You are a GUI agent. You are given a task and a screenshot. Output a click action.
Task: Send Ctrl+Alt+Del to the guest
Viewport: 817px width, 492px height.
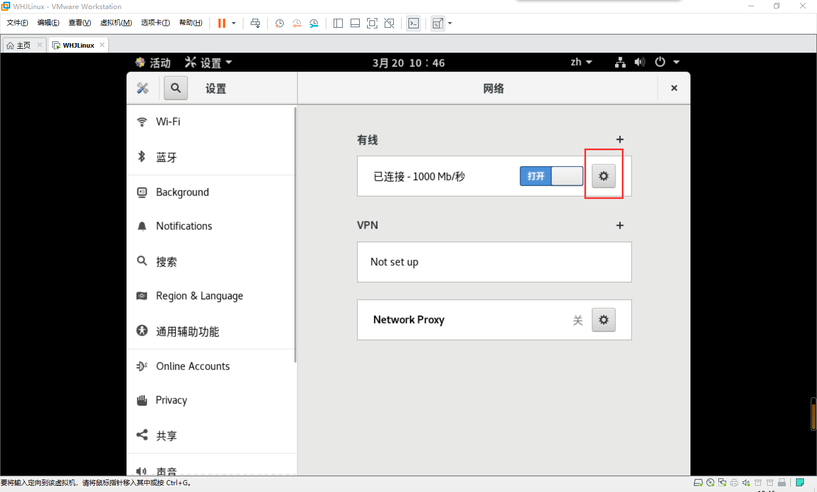[x=255, y=23]
